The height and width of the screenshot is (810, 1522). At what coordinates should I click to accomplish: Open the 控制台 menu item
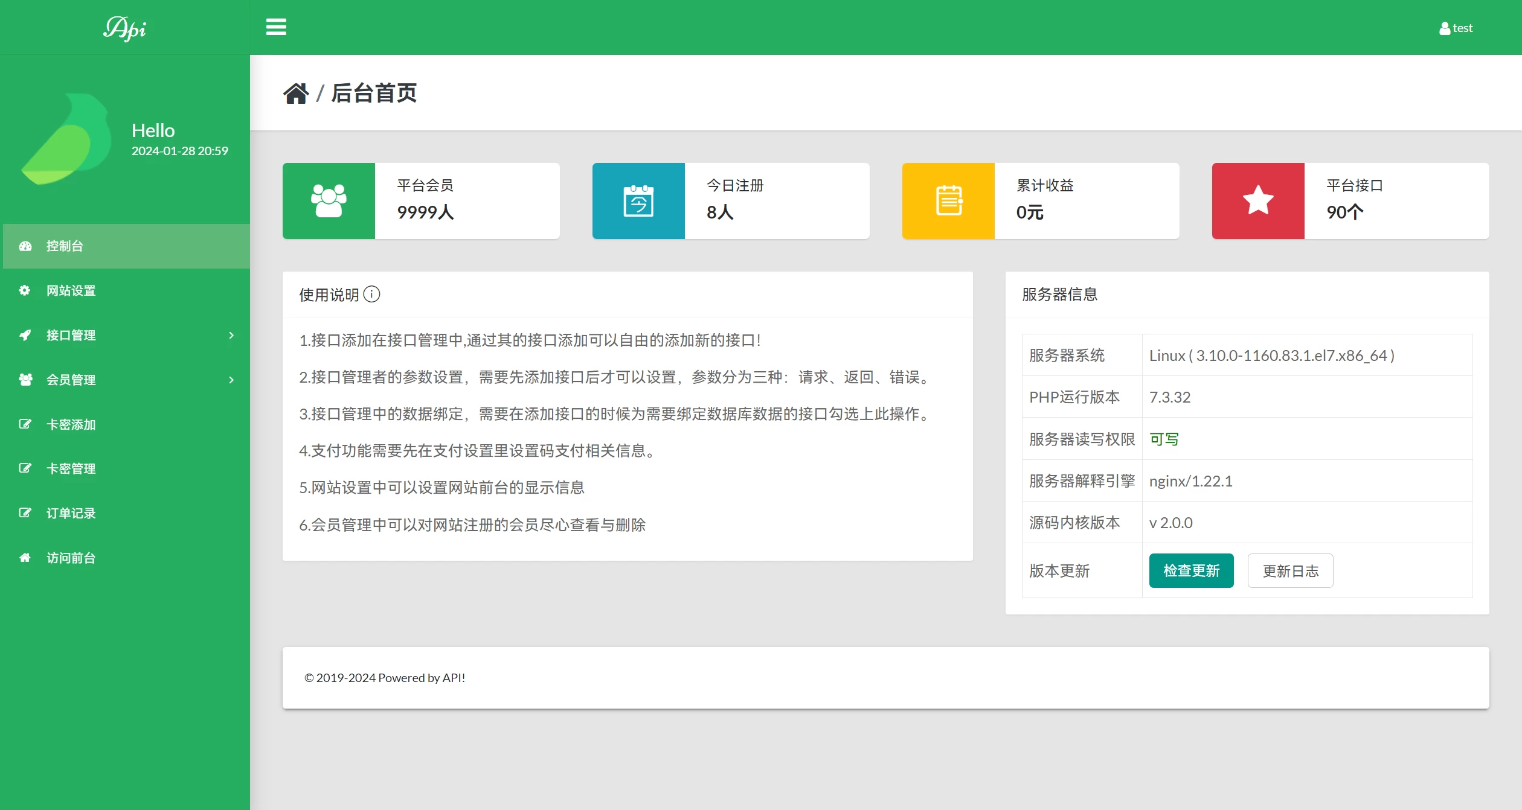click(65, 246)
